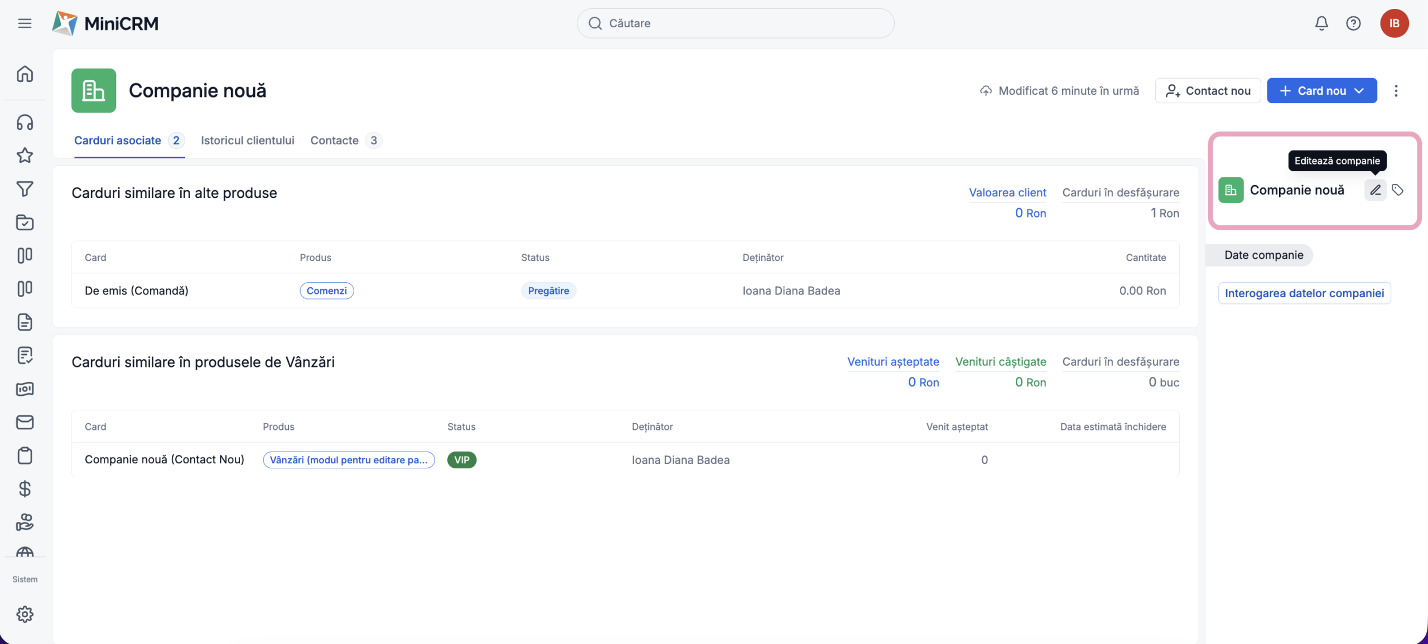Switch to Istoricul clientului tab
The height and width of the screenshot is (644, 1428).
(247, 141)
